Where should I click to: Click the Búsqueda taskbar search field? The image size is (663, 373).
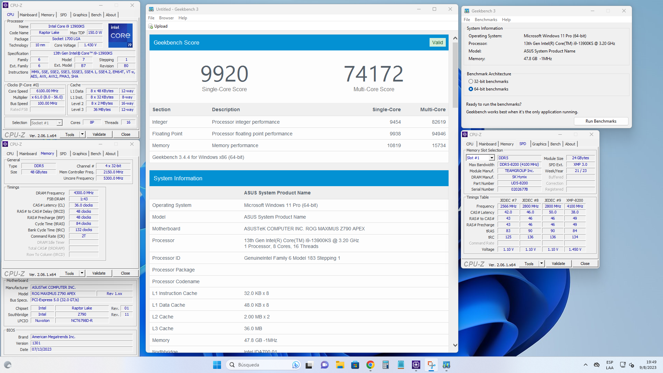coord(264,365)
